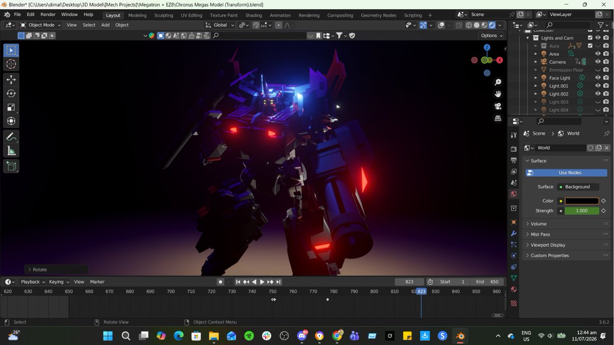The width and height of the screenshot is (614, 345).
Task: Click the World color swatch
Action: [x=582, y=201]
